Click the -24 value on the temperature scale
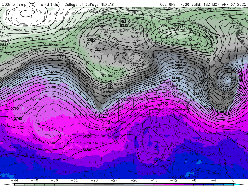Screen dimensions: 248x186 (114, 180)
